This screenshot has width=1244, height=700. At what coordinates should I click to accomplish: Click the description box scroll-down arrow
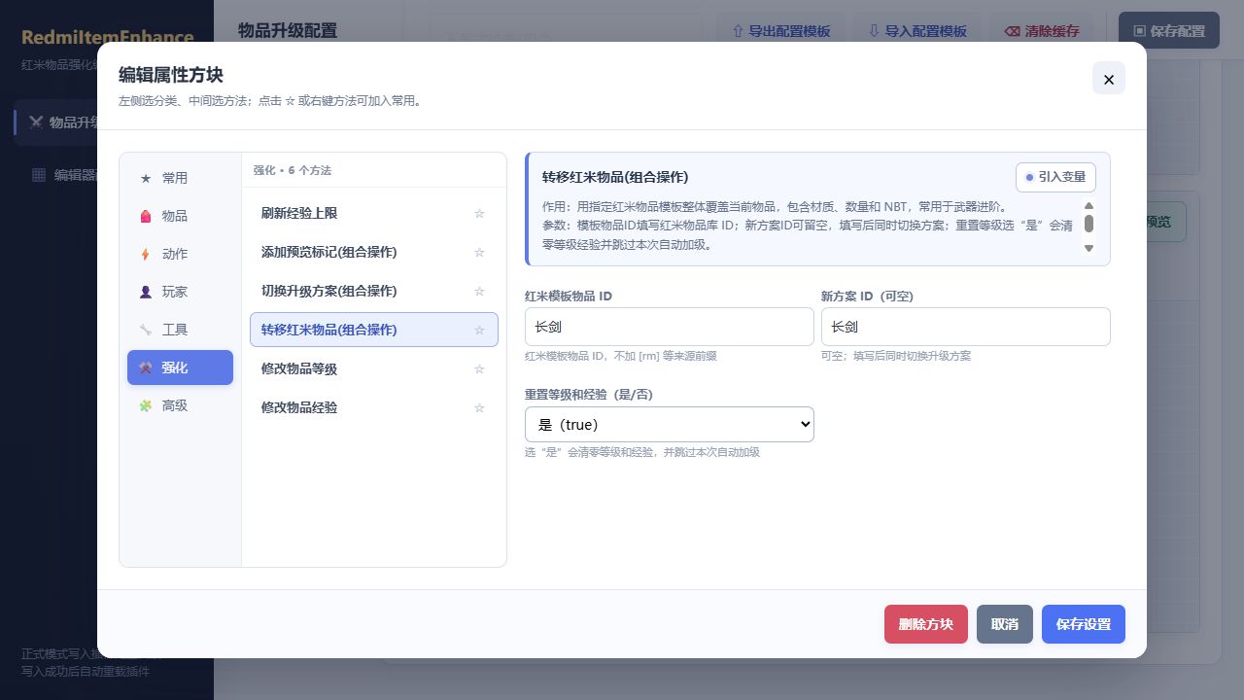coord(1088,248)
